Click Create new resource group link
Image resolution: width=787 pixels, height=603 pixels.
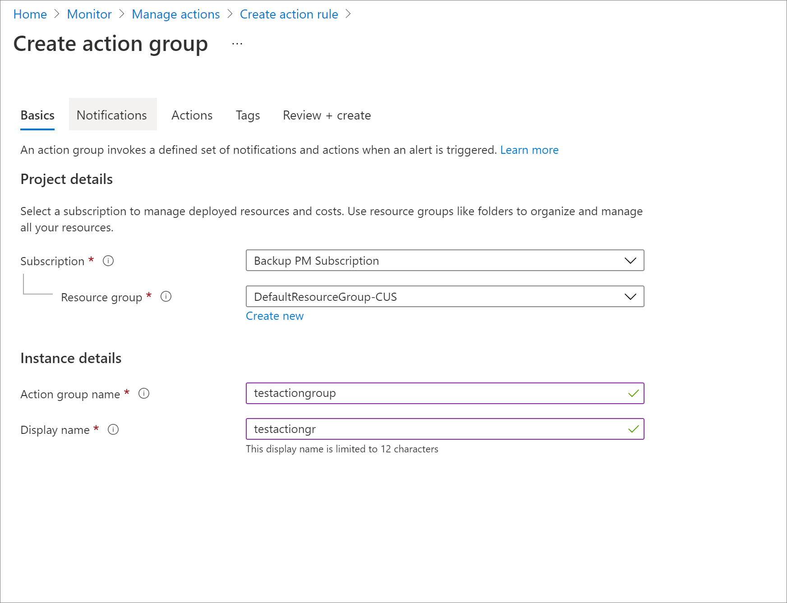coord(274,316)
